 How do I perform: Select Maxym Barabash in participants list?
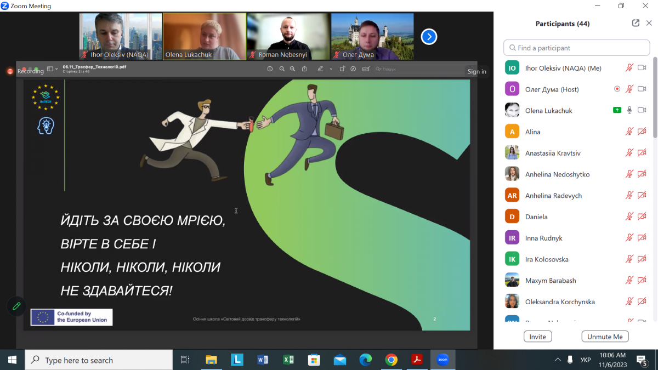click(x=551, y=281)
